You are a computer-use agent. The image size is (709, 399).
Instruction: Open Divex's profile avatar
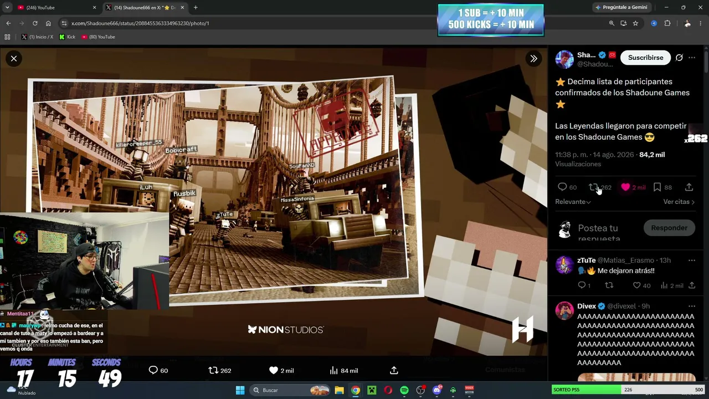coord(564,310)
